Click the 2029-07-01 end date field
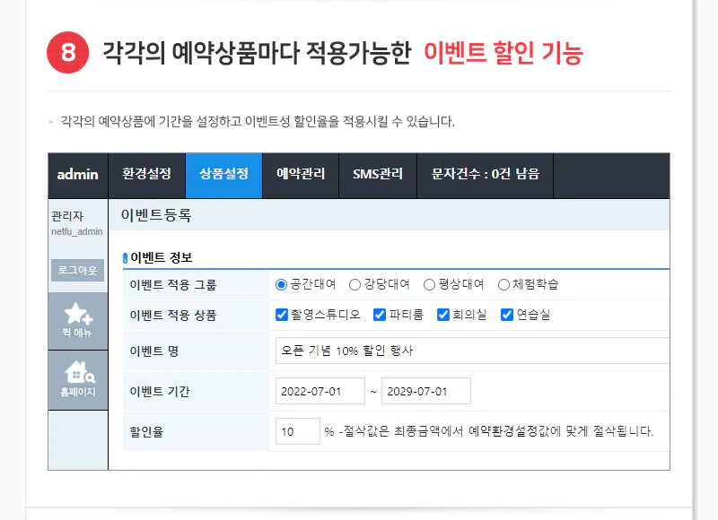718x520 pixels. (425, 391)
